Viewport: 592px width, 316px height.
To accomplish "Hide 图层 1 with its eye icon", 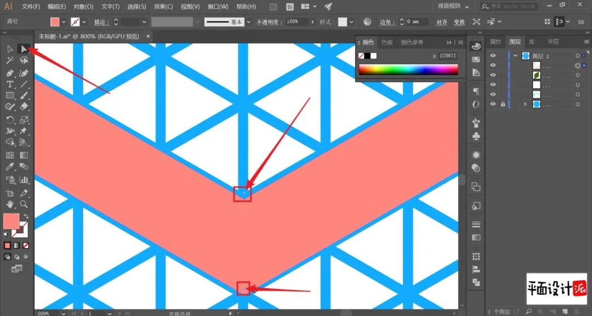I will tap(493, 56).
